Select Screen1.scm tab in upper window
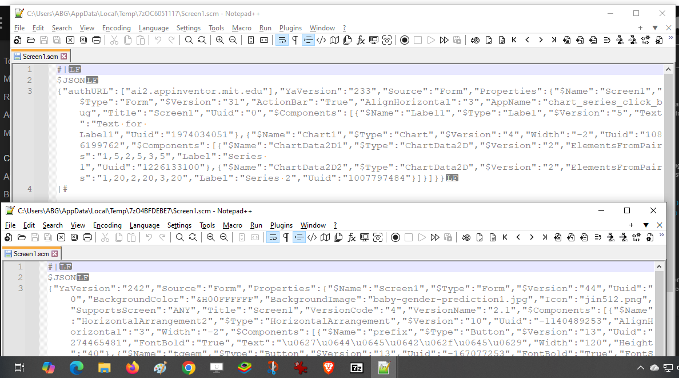The image size is (679, 378). 40,57
